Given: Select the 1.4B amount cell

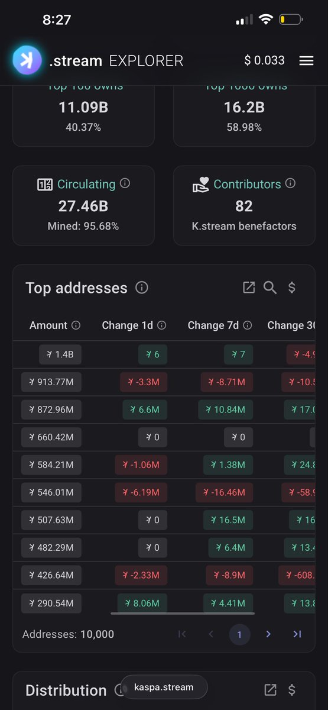Looking at the screenshot, I should [x=60, y=354].
